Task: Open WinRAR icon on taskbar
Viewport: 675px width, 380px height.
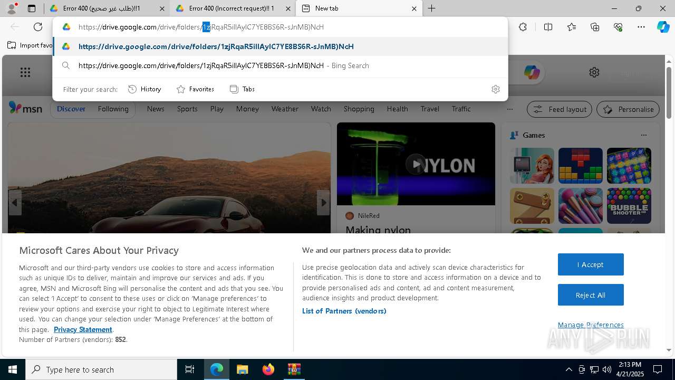Action: tap(294, 369)
